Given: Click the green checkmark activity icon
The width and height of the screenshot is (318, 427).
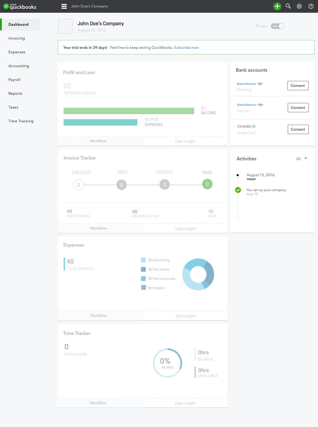Looking at the screenshot, I should click(x=238, y=190).
